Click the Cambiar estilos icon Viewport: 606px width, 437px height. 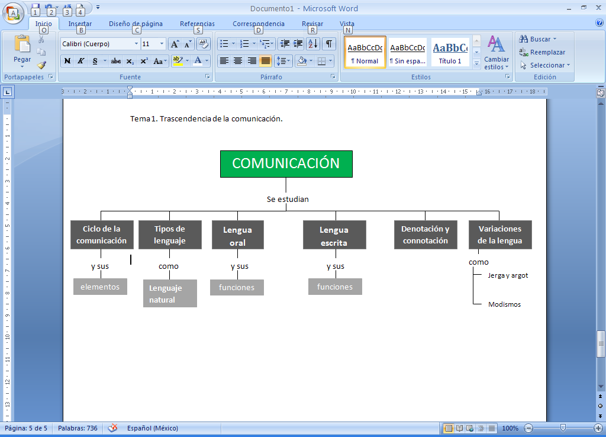pos(497,53)
